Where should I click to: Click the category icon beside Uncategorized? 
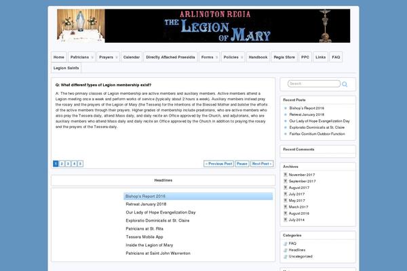point(286,257)
